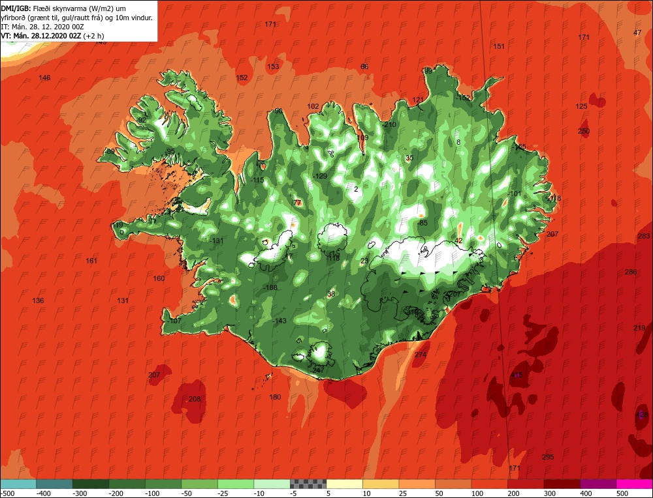Viewport: 653px width, 498px height.
Task: Click the map value '-155'
Action: (x=519, y=147)
